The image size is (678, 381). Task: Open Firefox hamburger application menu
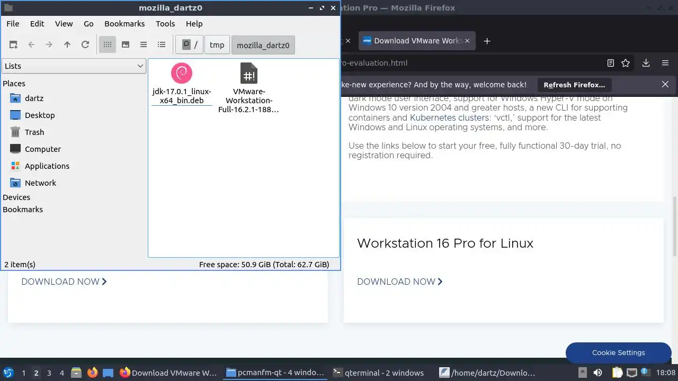665,63
